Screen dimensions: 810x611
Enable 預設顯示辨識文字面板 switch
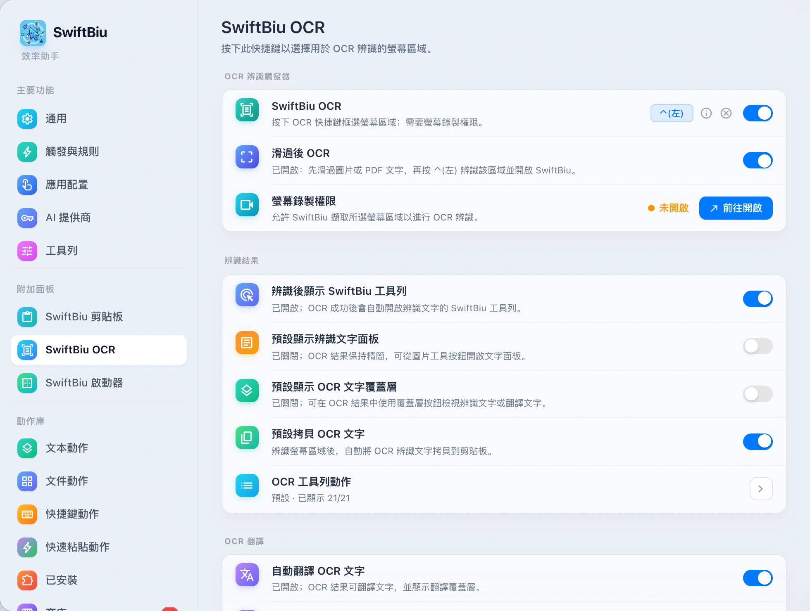[x=758, y=346]
